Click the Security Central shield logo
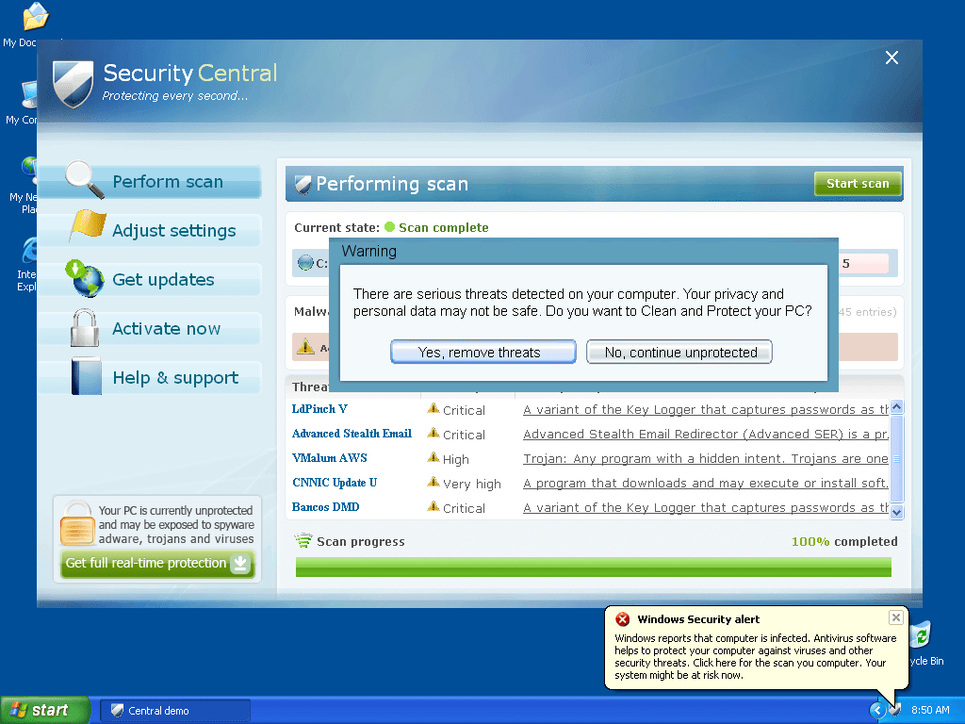965x724 pixels. tap(74, 83)
